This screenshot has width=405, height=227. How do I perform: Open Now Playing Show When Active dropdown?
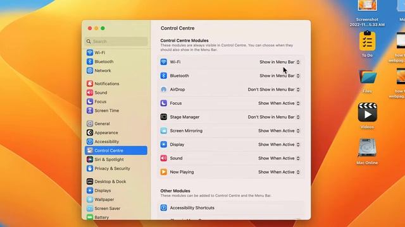click(279, 172)
